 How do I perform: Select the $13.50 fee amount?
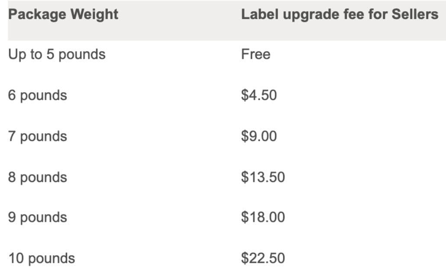tap(263, 177)
